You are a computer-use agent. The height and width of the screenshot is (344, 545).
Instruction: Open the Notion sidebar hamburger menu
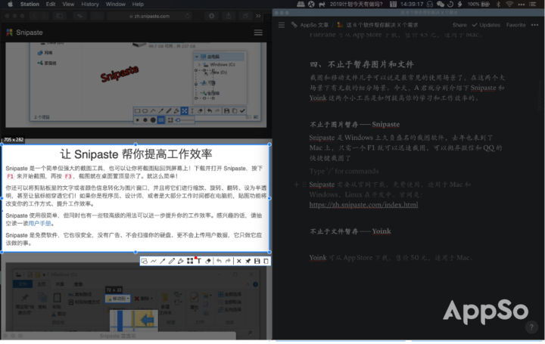[x=282, y=25]
